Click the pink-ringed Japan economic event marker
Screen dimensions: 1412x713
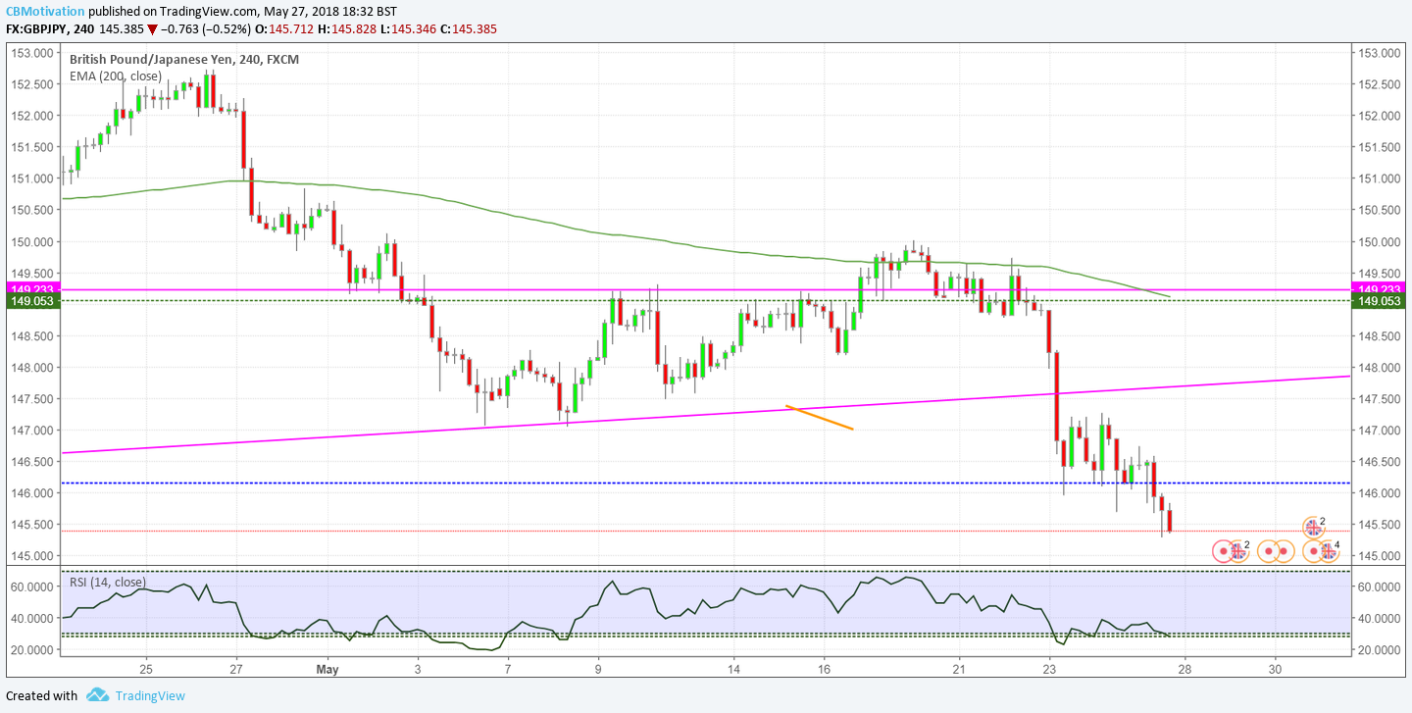point(1224,551)
